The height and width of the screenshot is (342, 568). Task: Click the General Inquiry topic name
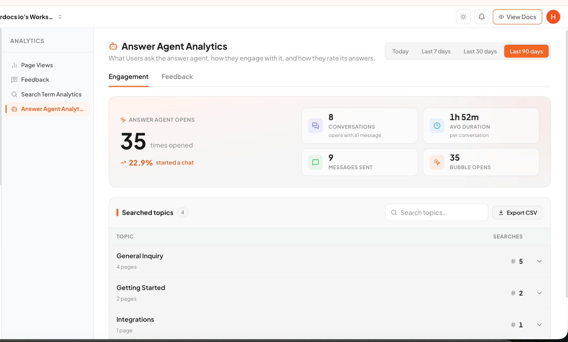[x=140, y=256]
